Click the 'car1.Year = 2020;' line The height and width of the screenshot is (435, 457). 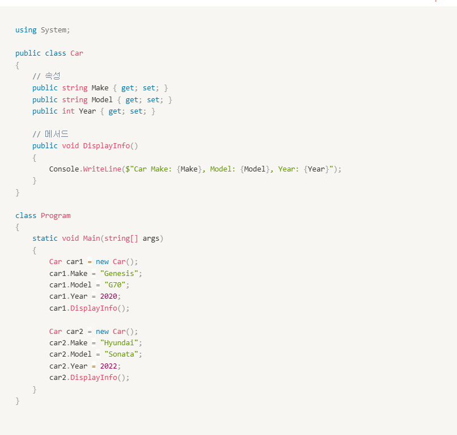(85, 296)
